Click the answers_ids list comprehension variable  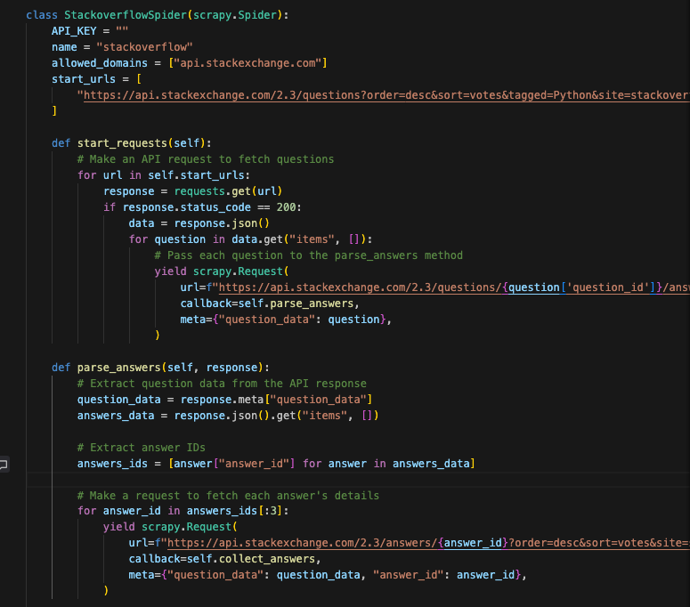click(x=112, y=464)
